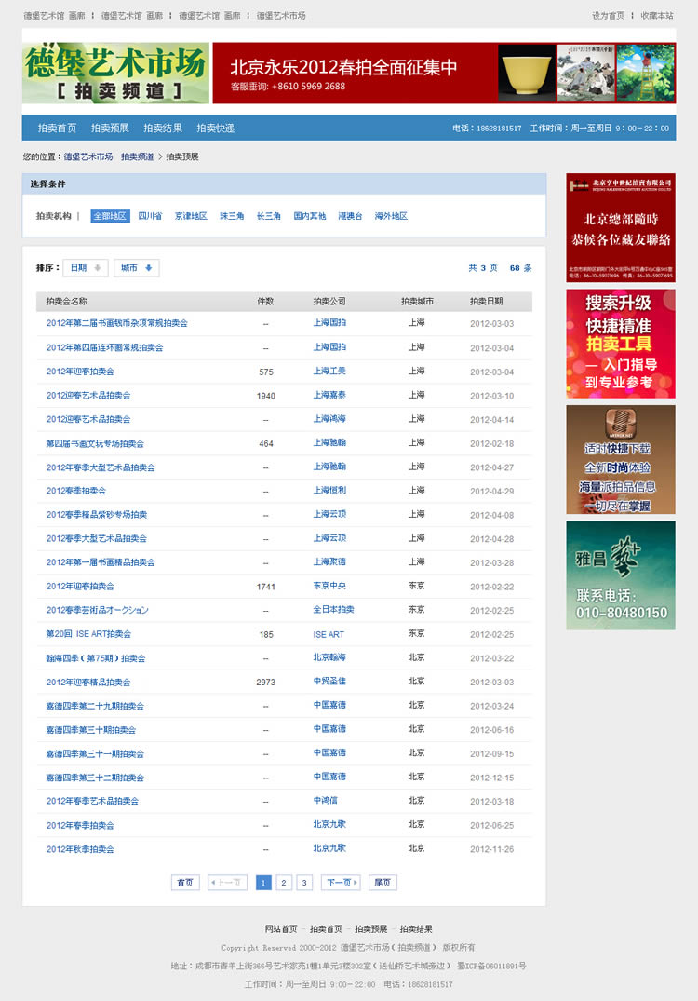Sort the list by 日期

(86, 268)
